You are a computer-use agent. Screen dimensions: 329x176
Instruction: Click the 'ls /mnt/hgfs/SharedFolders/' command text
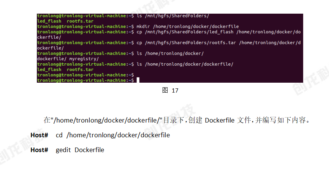[x=173, y=16]
